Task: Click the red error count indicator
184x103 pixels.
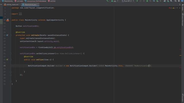Action: [170, 8]
